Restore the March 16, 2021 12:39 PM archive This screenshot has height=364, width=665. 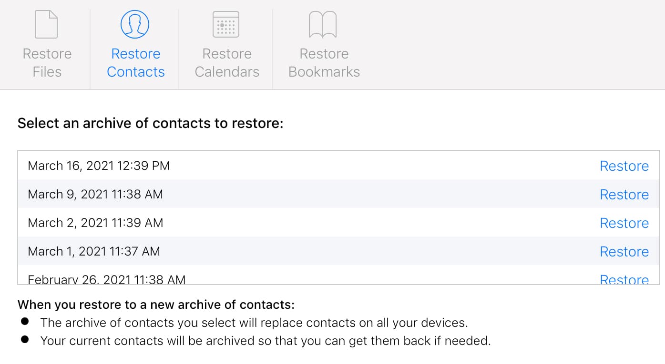[624, 166]
